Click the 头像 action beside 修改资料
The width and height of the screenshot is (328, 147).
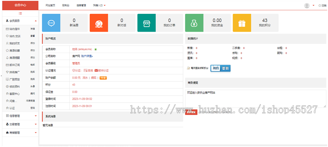point(32,87)
